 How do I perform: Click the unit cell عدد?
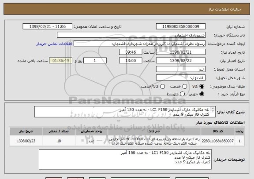91,141
